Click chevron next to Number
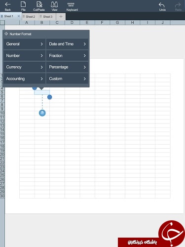This screenshot has height=247, width=185. point(41,56)
